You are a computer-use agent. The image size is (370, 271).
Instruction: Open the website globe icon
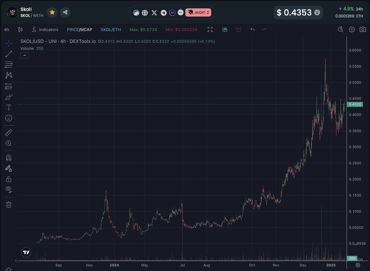145,13
